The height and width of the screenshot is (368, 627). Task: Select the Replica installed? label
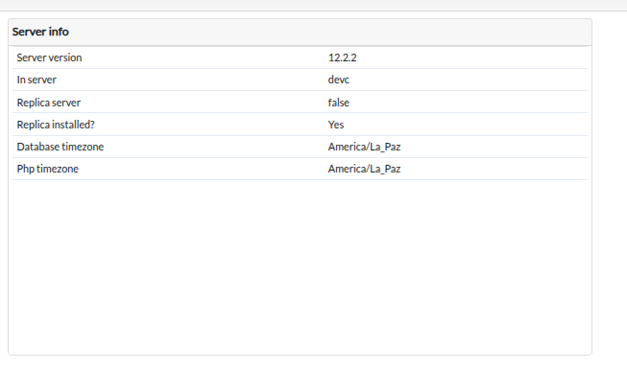pyautogui.click(x=56, y=125)
